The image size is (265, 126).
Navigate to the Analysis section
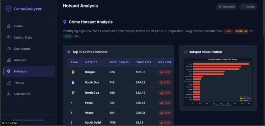[29, 60]
